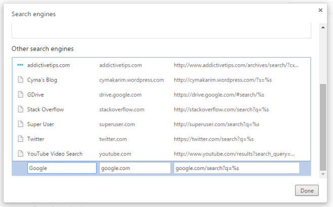Click the twitter.com keyword
Screen dimensions: 333x207
[x=113, y=139]
